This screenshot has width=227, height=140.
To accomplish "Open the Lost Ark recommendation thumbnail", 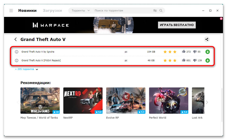I will (x=198, y=100).
